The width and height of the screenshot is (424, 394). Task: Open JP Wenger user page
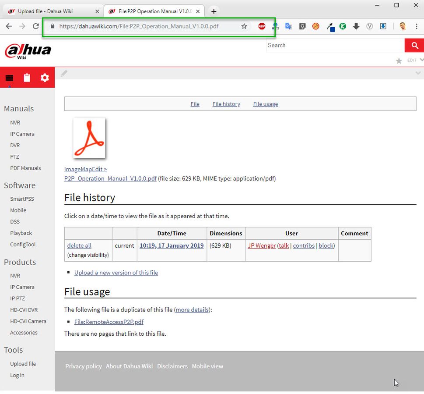click(262, 245)
